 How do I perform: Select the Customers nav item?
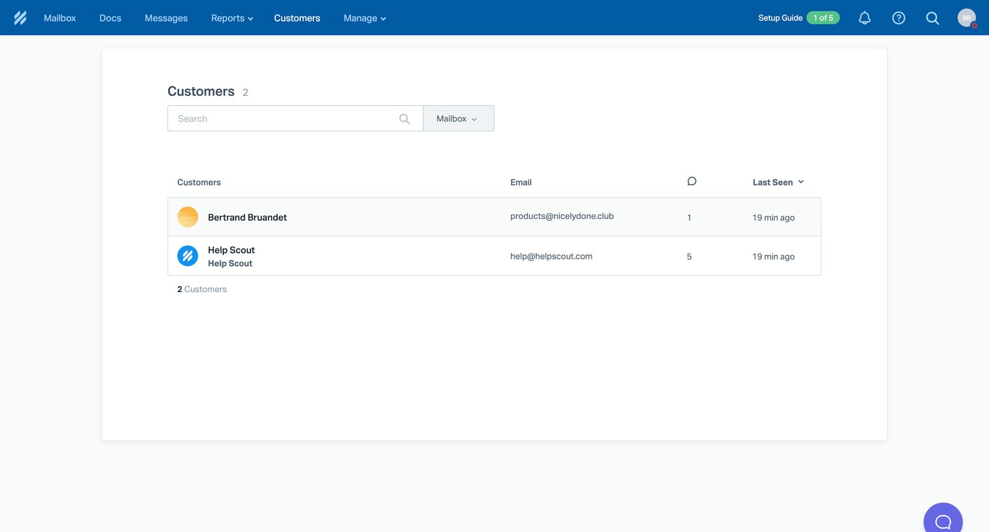(297, 18)
